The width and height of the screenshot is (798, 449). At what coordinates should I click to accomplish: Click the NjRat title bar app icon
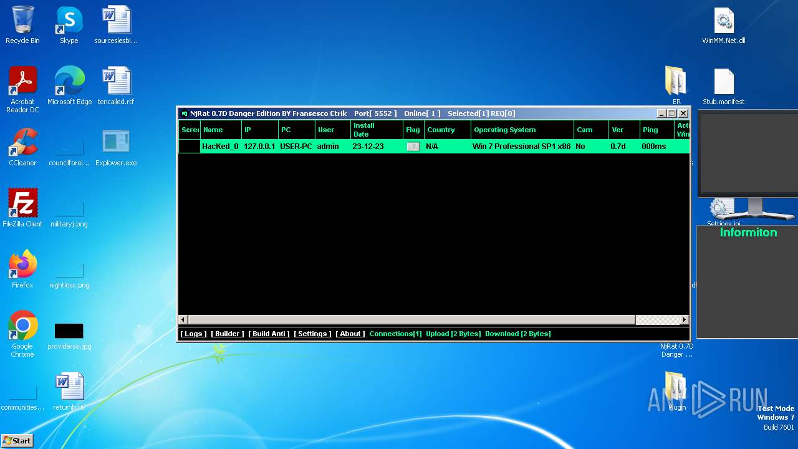(184, 113)
